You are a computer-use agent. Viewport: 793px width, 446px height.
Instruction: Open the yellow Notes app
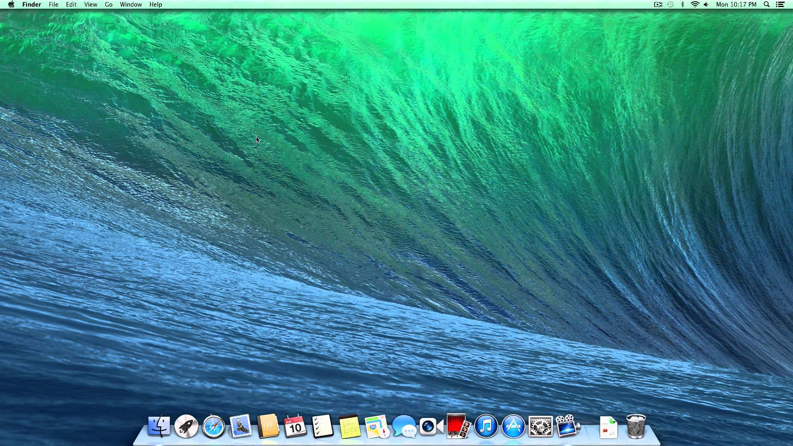[x=349, y=427]
